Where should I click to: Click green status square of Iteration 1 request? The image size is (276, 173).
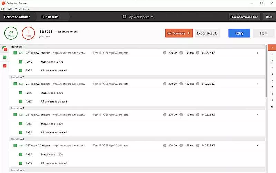[x=15, y=53]
